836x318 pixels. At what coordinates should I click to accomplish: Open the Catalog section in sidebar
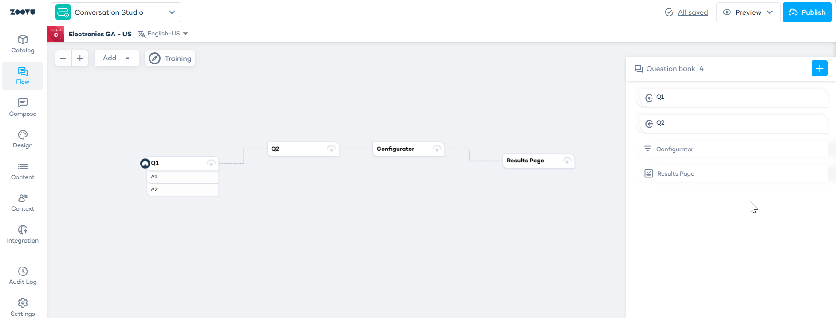click(x=23, y=44)
